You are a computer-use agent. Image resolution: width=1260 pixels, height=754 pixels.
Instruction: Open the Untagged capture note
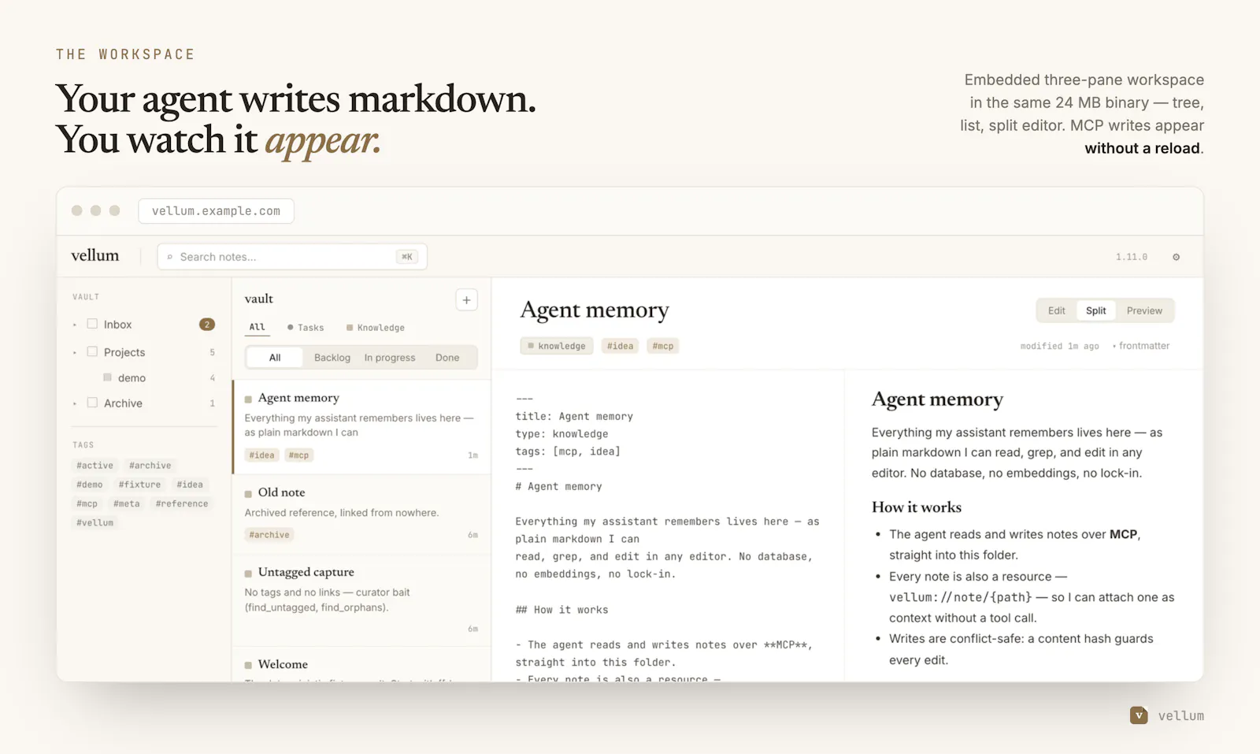362,601
